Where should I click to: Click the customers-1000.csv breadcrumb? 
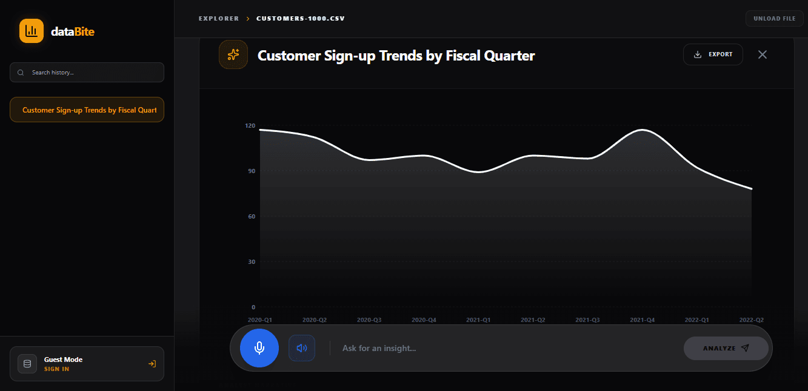[x=301, y=19]
